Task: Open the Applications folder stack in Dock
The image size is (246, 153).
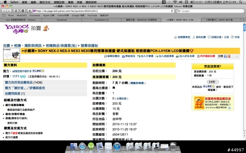Action: click(130, 146)
